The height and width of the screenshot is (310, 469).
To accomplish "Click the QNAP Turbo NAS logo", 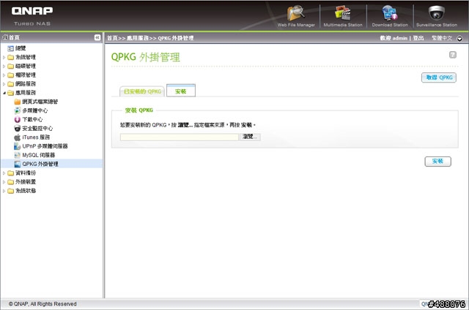I will [32, 16].
